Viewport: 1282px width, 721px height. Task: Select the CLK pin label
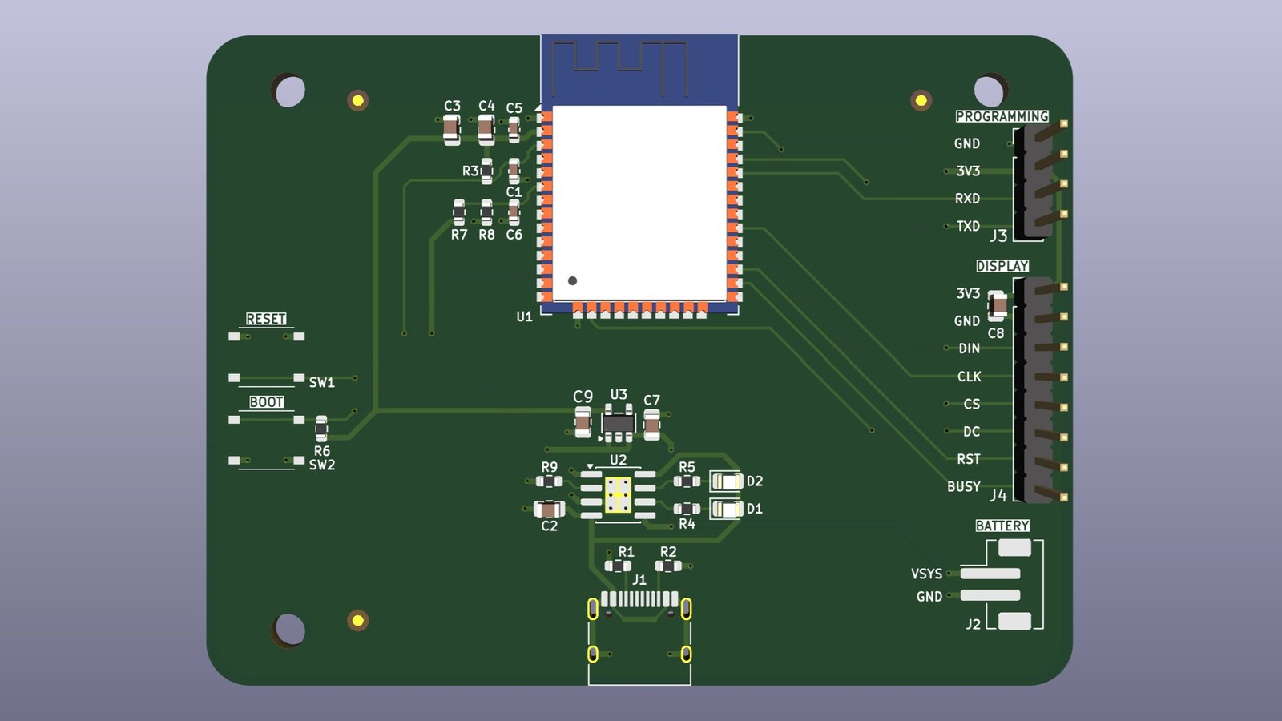point(970,377)
